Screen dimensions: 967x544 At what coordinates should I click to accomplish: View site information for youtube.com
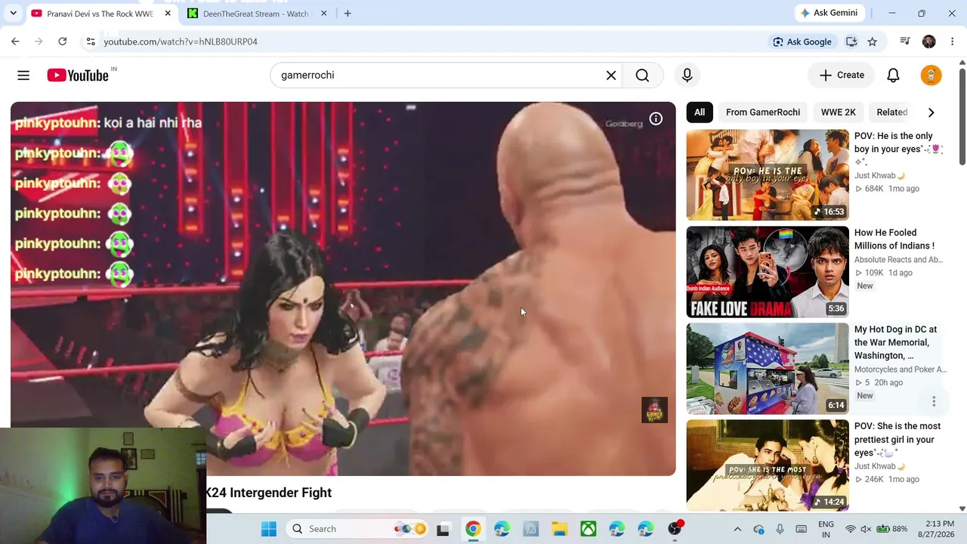tap(90, 42)
